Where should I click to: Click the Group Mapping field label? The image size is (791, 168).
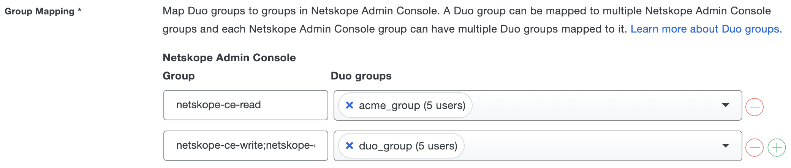click(39, 11)
